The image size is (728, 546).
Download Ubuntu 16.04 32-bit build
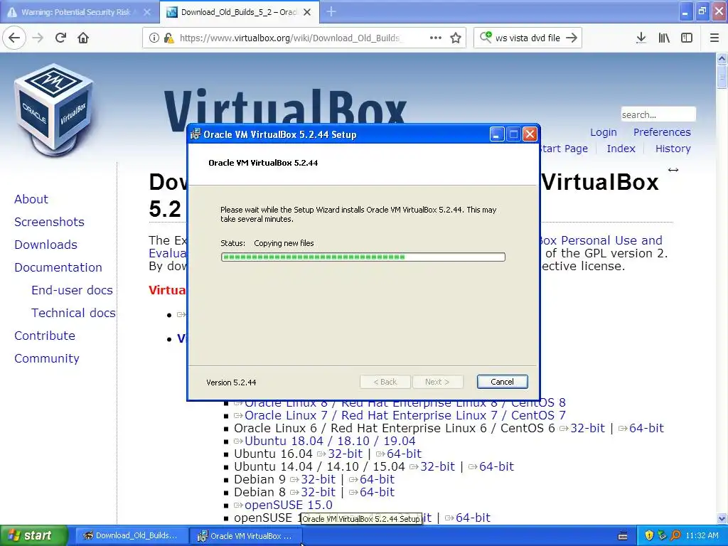(345, 454)
